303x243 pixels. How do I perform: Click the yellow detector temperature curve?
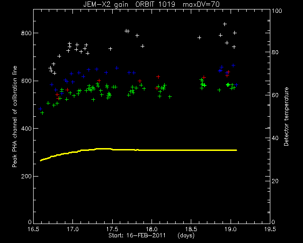click(x=138, y=150)
